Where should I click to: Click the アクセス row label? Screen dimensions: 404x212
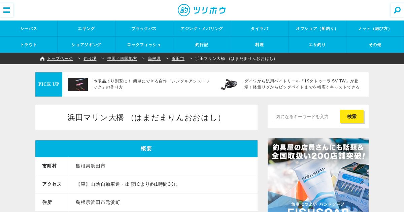pyautogui.click(x=52, y=184)
